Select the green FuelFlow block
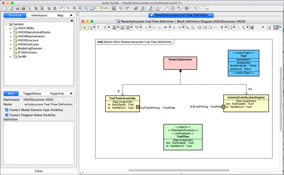284x175 pixels. click(183, 137)
